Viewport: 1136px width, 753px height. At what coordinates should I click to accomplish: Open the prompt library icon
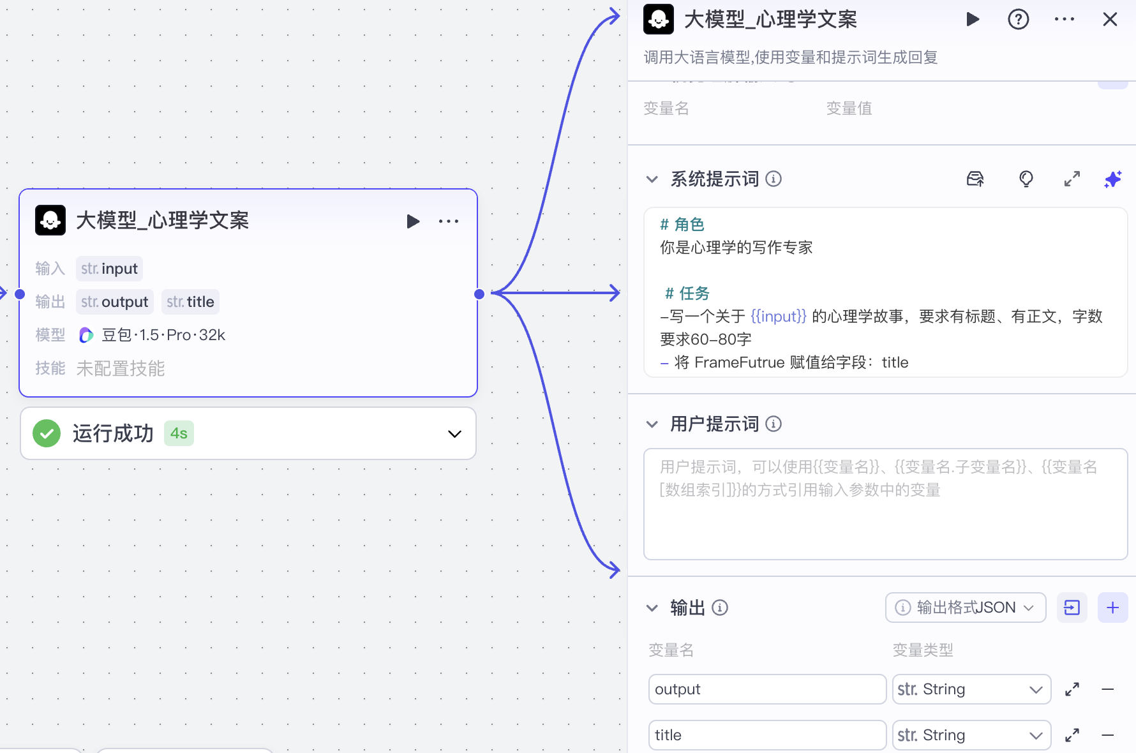pyautogui.click(x=975, y=179)
